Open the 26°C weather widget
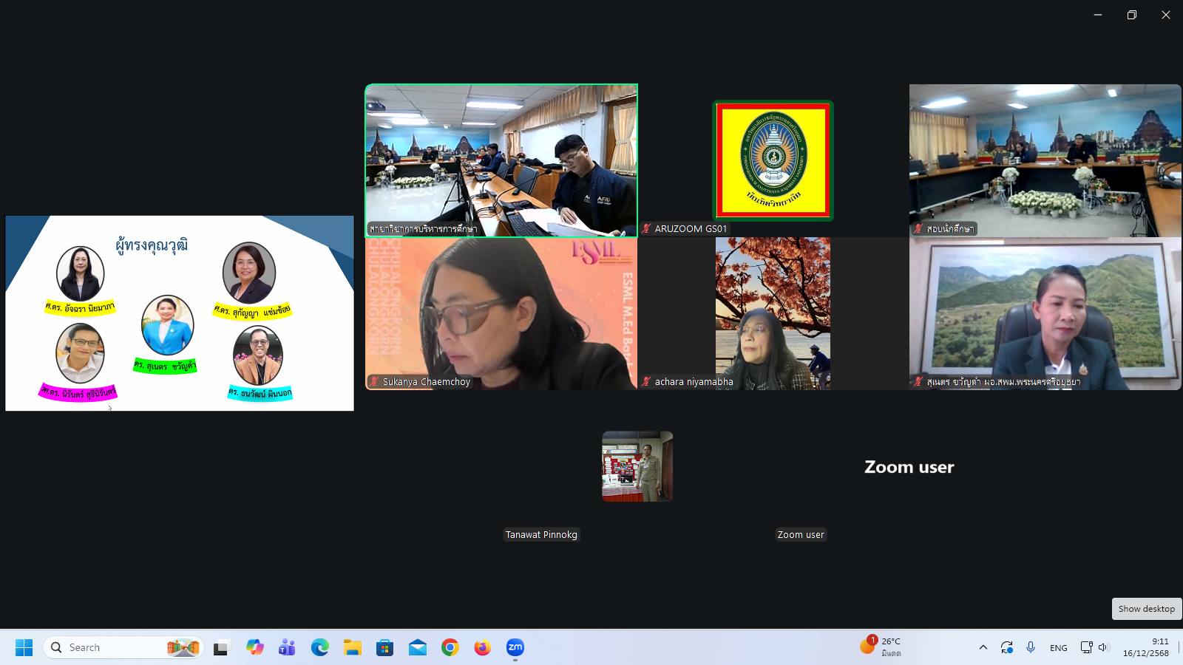 click(881, 647)
